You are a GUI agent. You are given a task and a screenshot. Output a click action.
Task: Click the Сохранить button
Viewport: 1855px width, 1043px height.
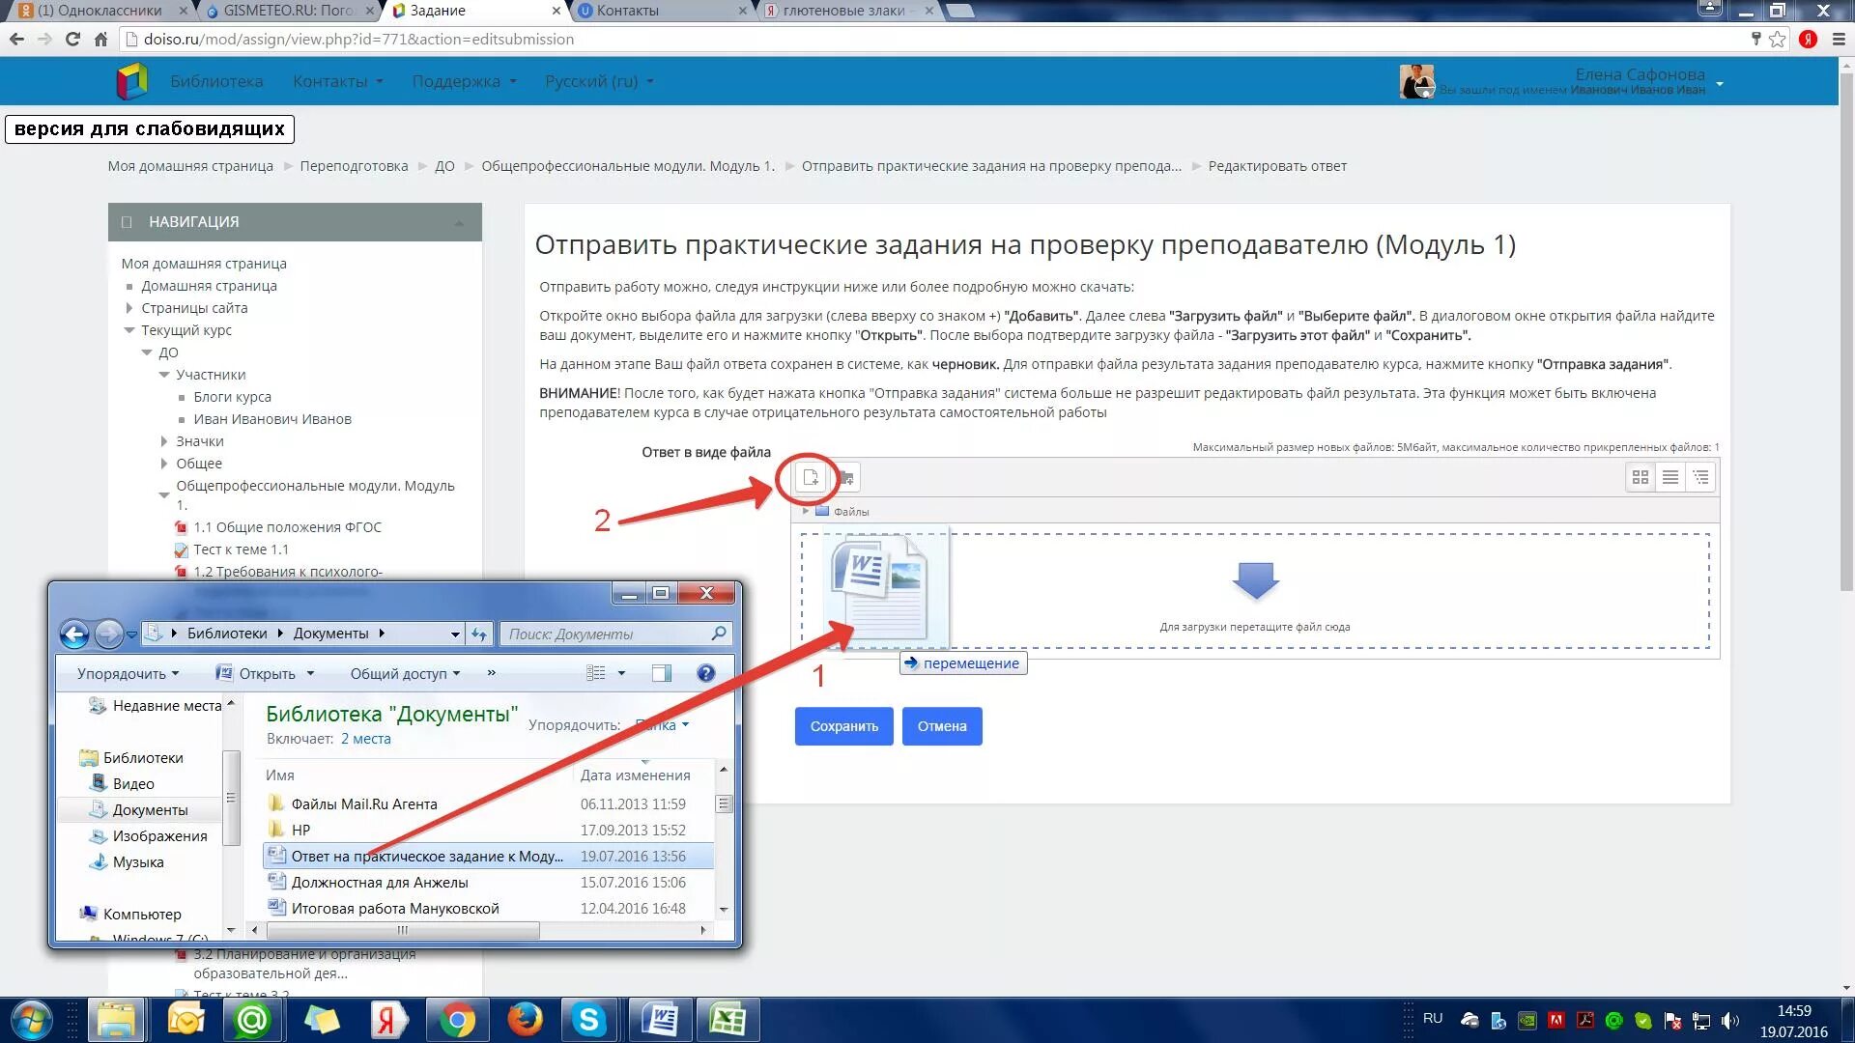(x=843, y=726)
